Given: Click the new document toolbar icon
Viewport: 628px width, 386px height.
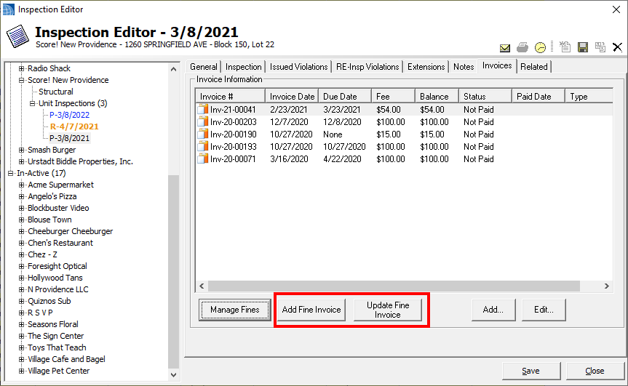Looking at the screenshot, I should [x=565, y=47].
